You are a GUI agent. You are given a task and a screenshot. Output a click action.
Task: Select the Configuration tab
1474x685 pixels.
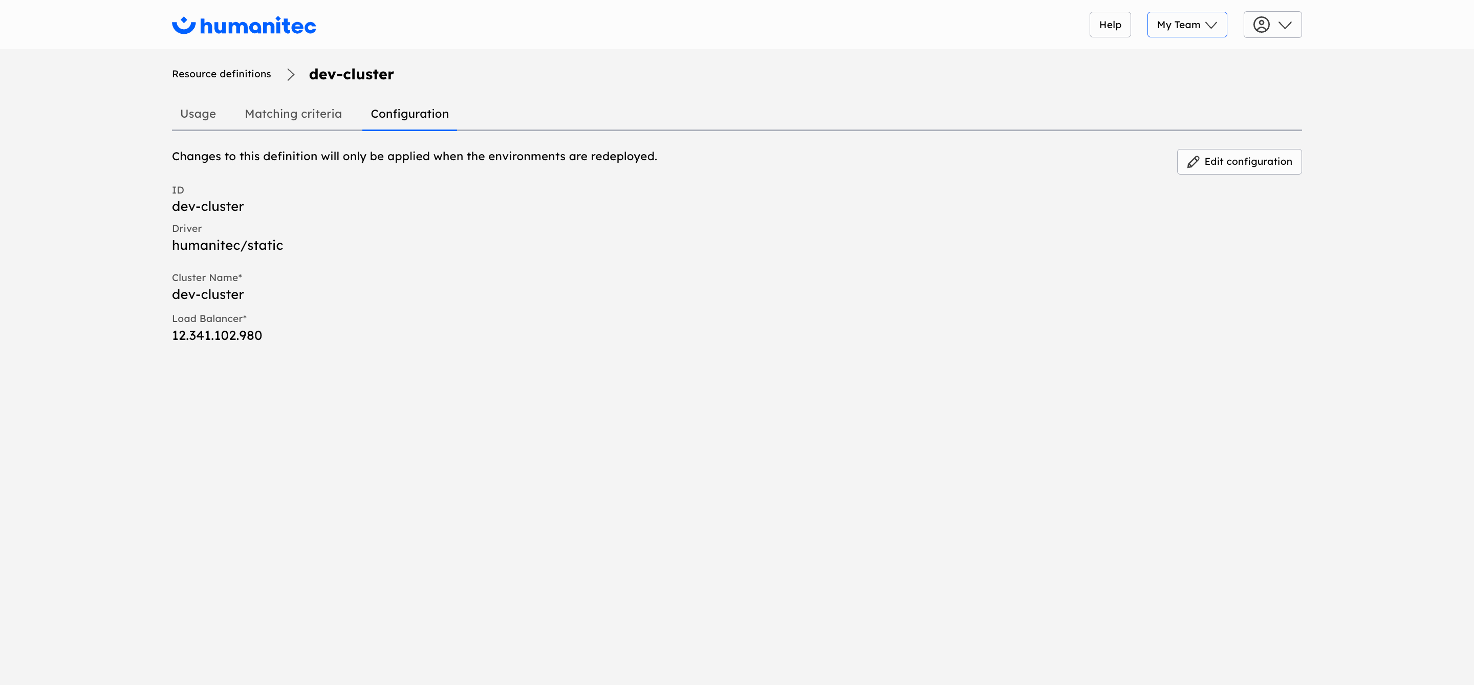click(409, 114)
